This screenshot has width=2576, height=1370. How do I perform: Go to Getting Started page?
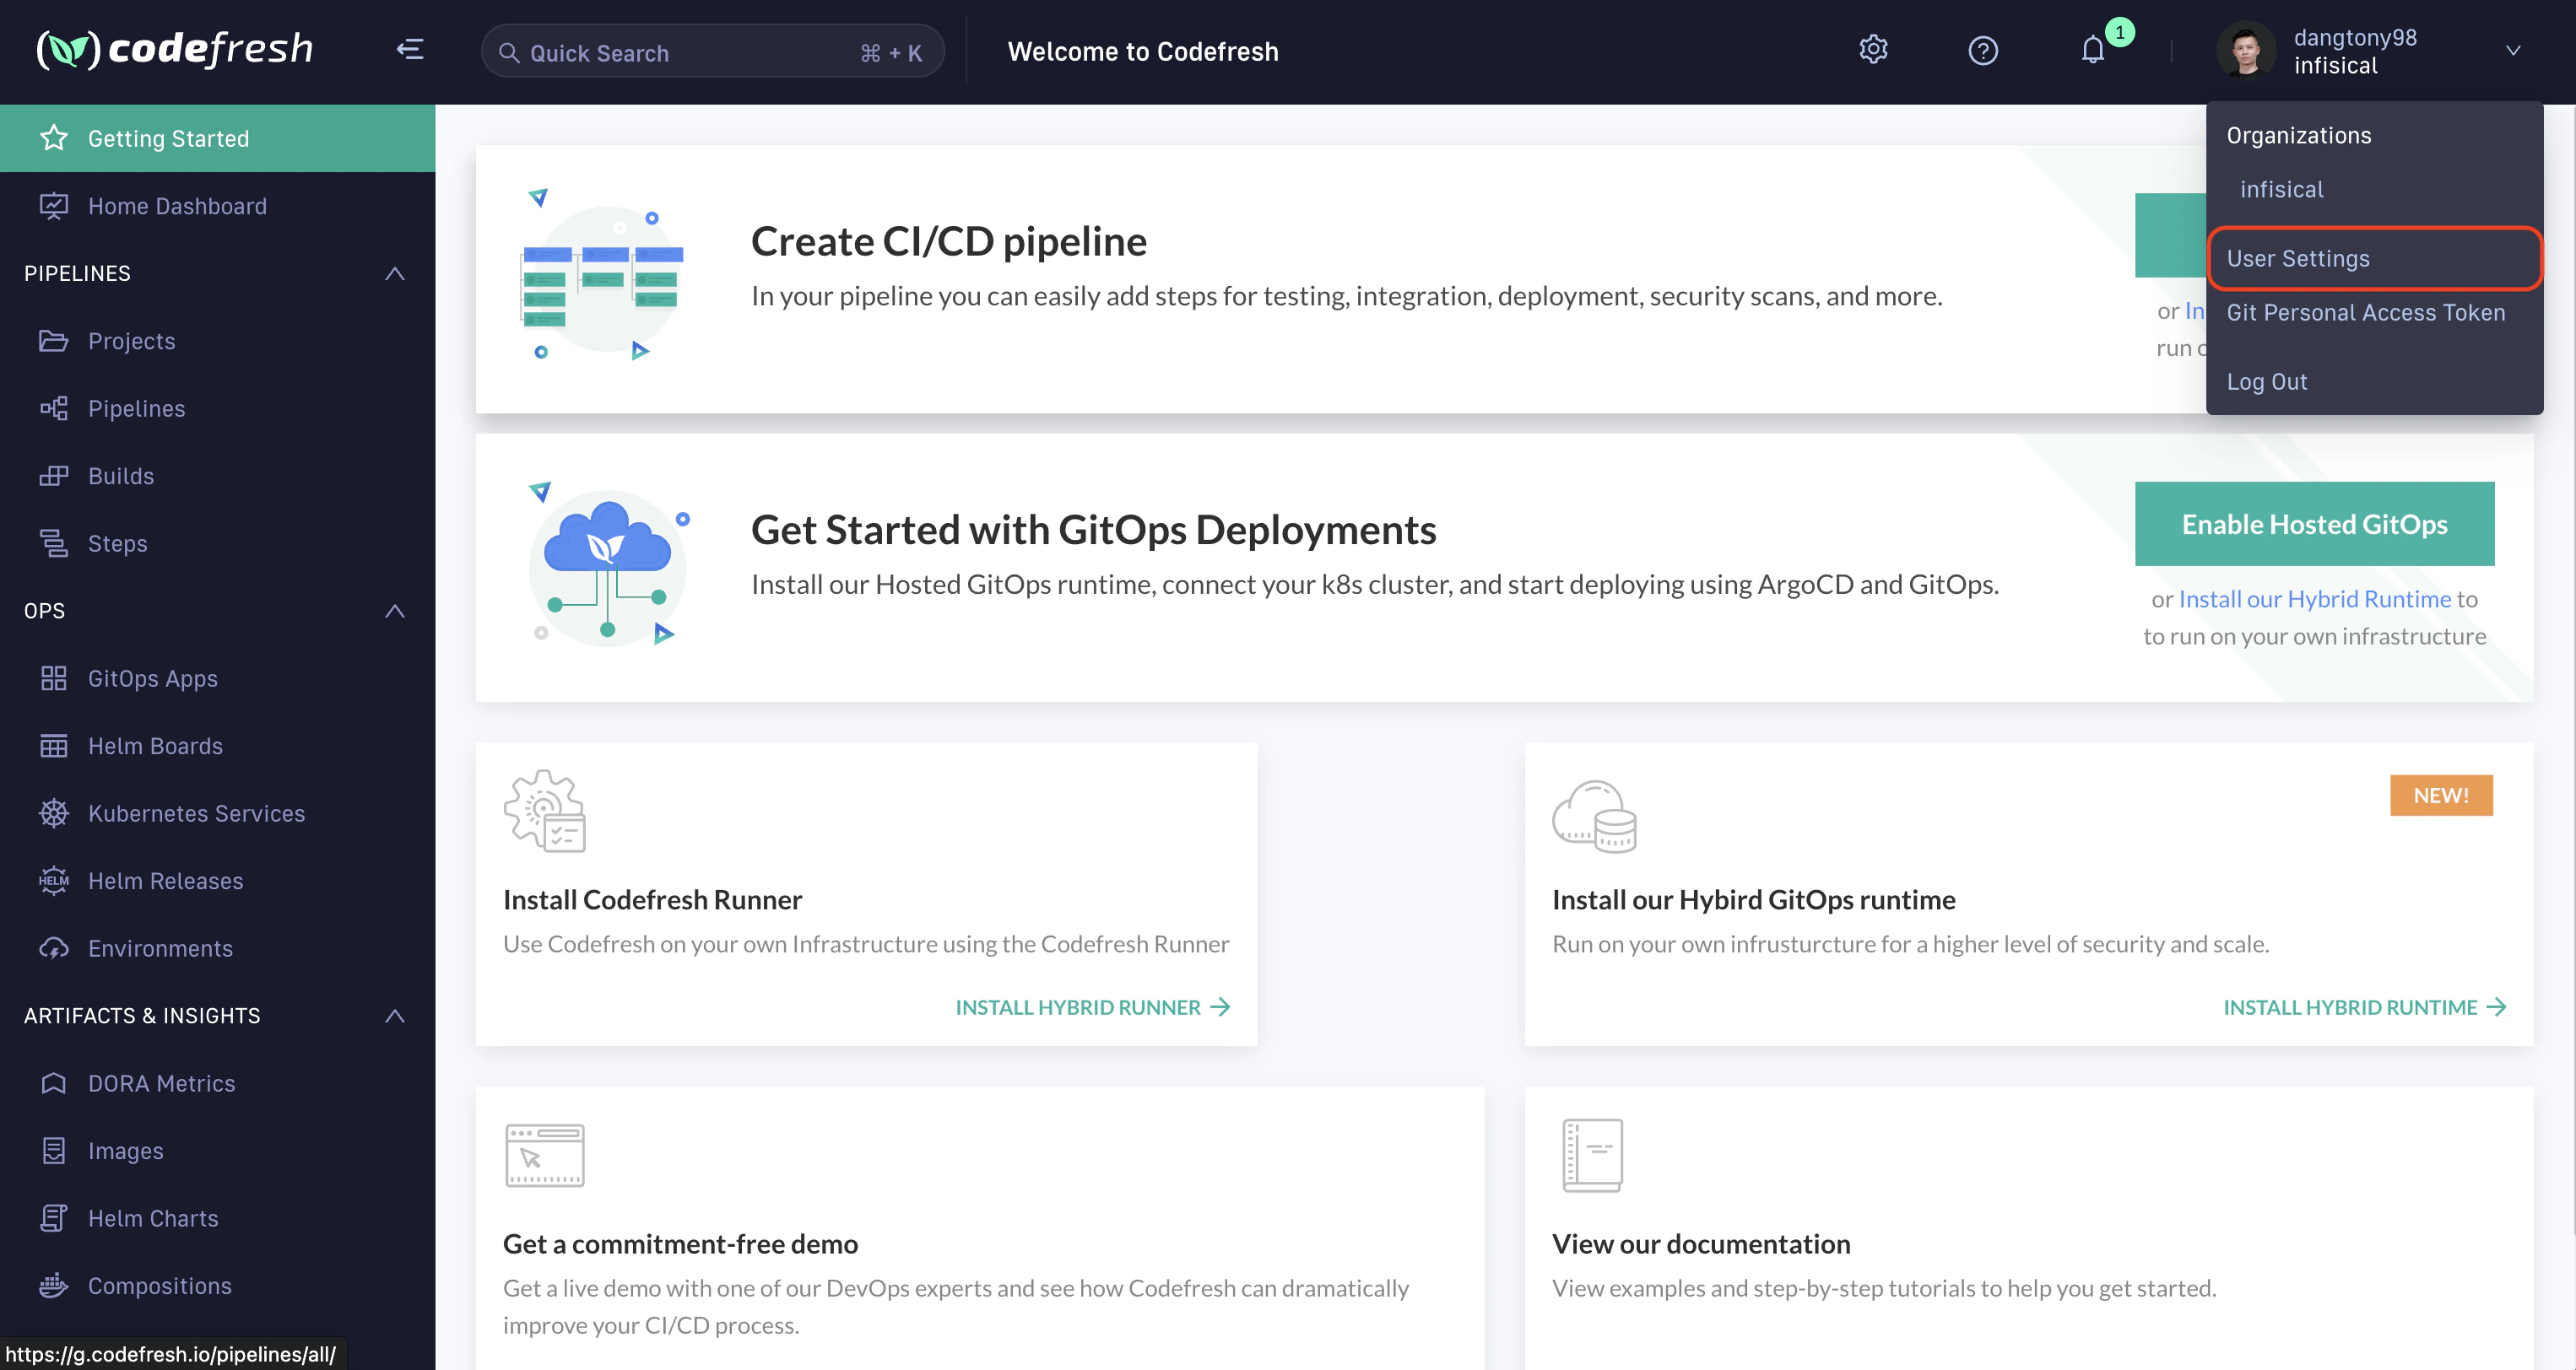[x=217, y=138]
